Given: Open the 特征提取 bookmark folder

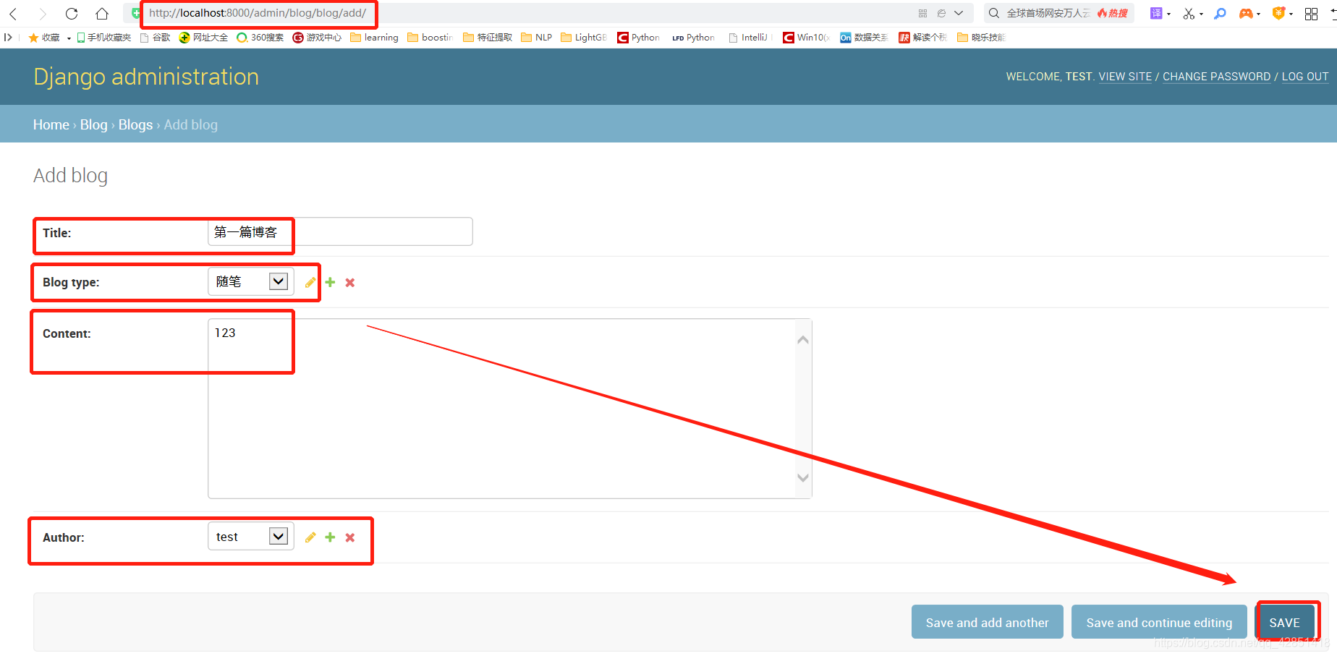Looking at the screenshot, I should coord(488,38).
